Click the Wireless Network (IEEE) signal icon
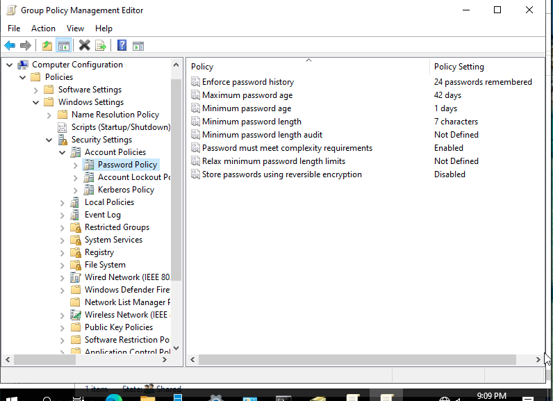This screenshot has width=553, height=401. (76, 315)
